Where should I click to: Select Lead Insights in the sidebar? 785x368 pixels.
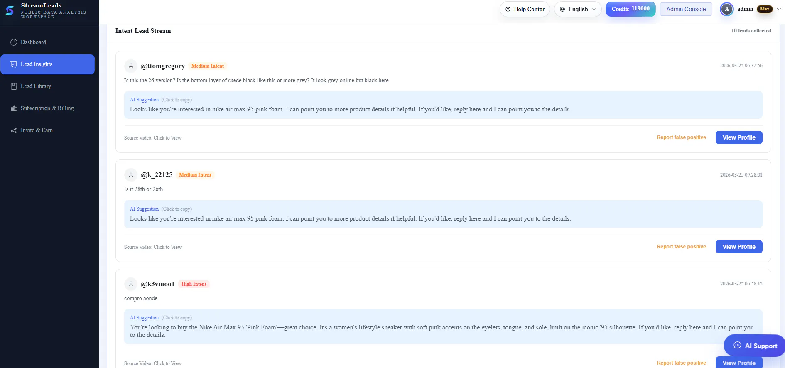[x=47, y=64]
